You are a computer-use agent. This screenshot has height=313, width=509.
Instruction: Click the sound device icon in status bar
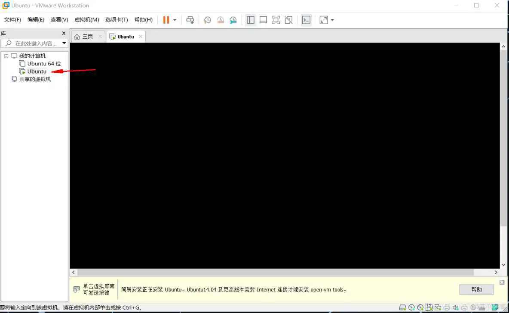[x=455, y=307]
